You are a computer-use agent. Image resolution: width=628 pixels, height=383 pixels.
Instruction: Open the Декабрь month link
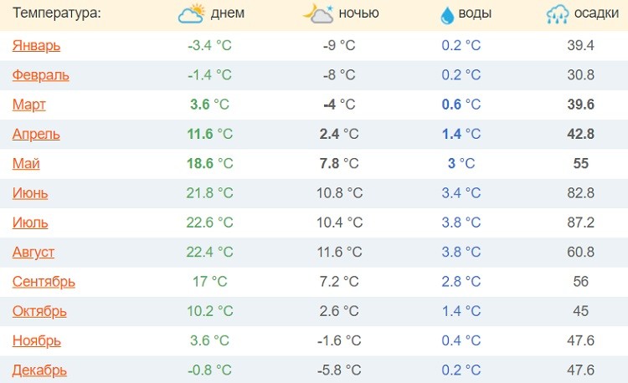tap(39, 370)
